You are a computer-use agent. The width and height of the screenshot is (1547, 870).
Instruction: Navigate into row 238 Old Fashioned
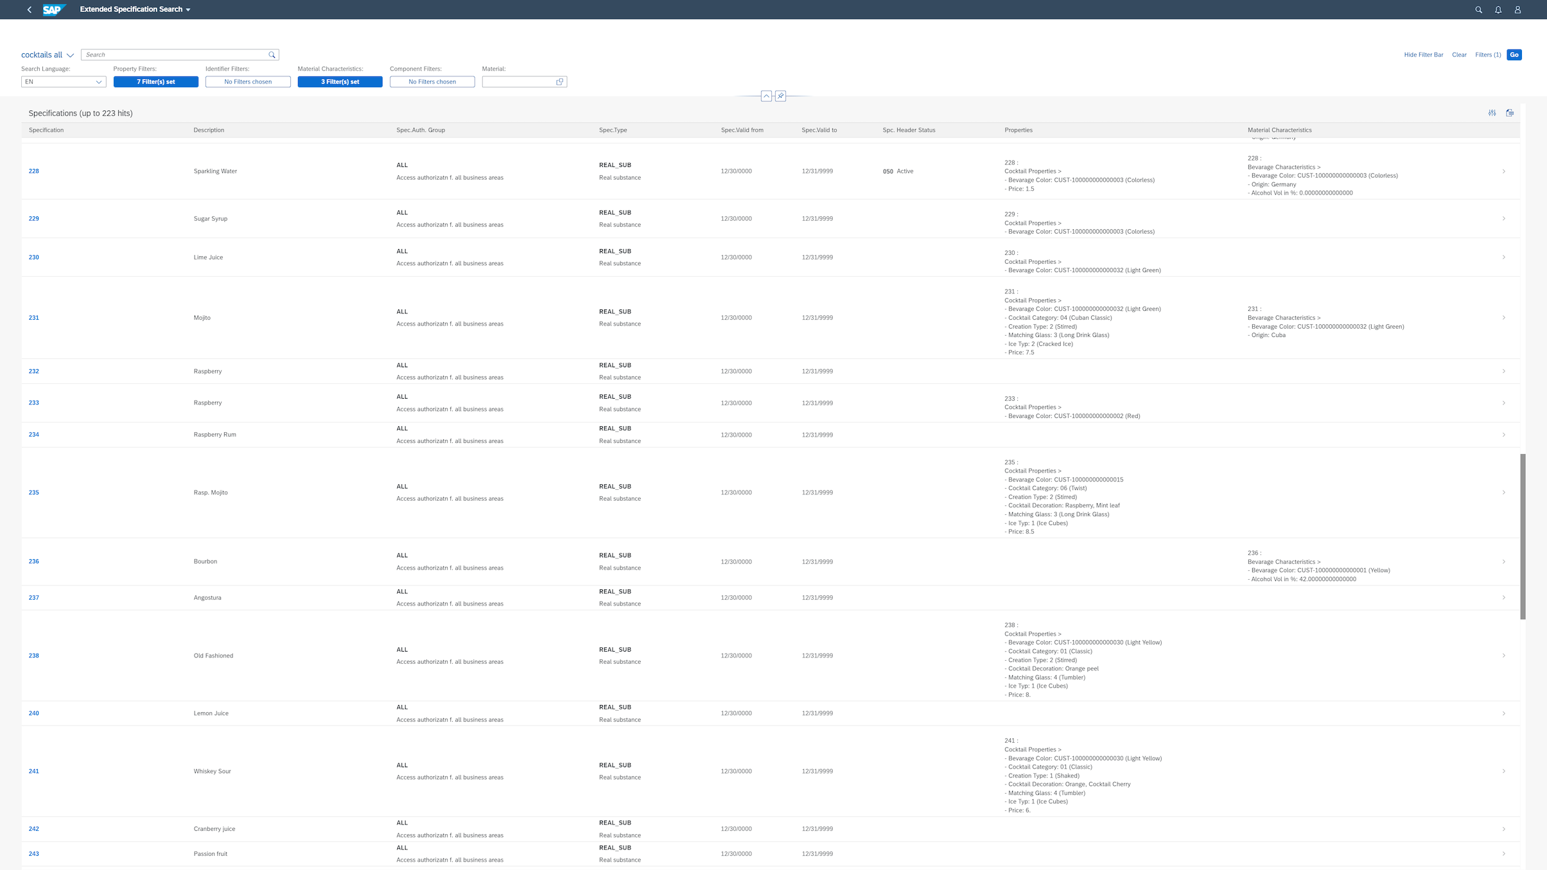click(x=1503, y=656)
